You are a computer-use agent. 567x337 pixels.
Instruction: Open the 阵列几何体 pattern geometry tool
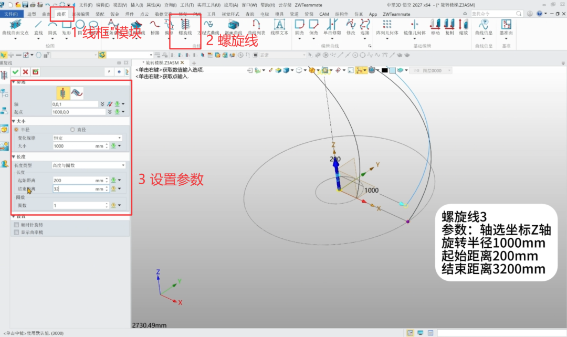click(x=387, y=27)
